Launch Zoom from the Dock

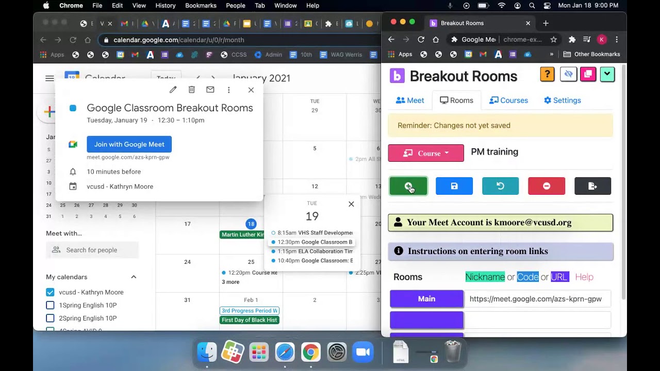coord(362,352)
